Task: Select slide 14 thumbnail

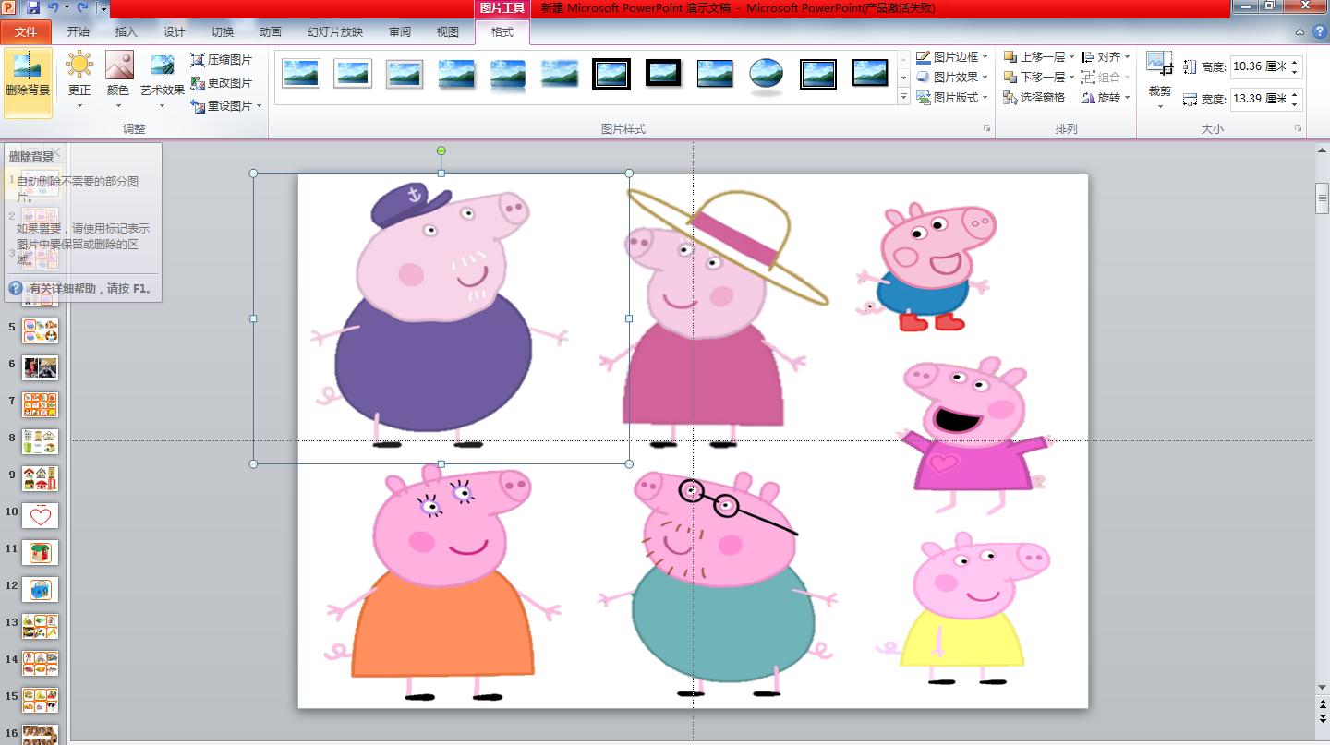Action: point(40,663)
